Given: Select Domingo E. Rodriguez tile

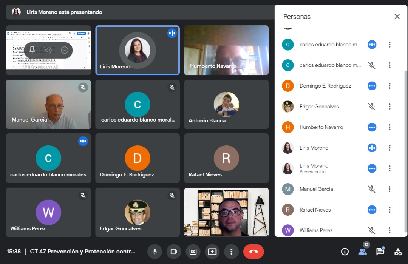Looking at the screenshot, I should [x=138, y=158].
